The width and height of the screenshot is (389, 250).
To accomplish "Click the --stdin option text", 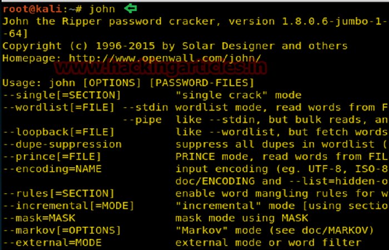I will (146, 107).
